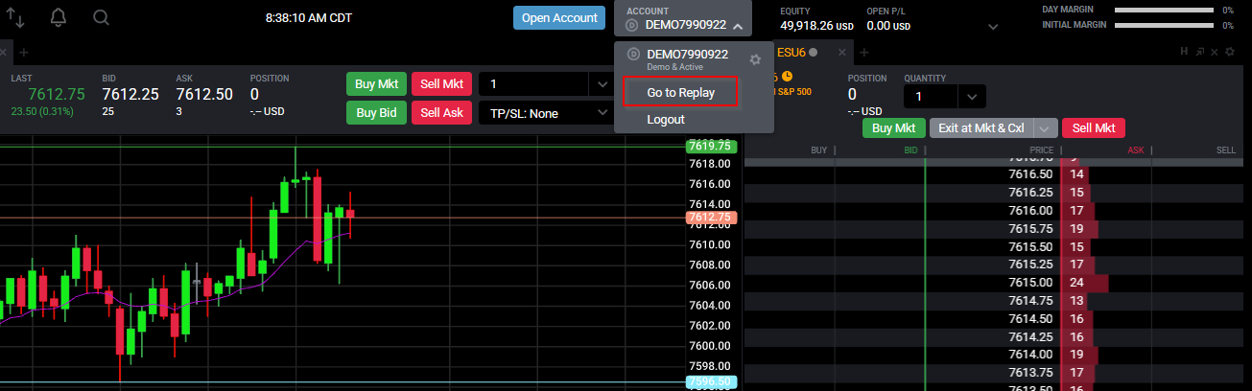Select DEMO7990922 Demo & Active account entry
Screen dimensions: 1252x391
(x=687, y=59)
